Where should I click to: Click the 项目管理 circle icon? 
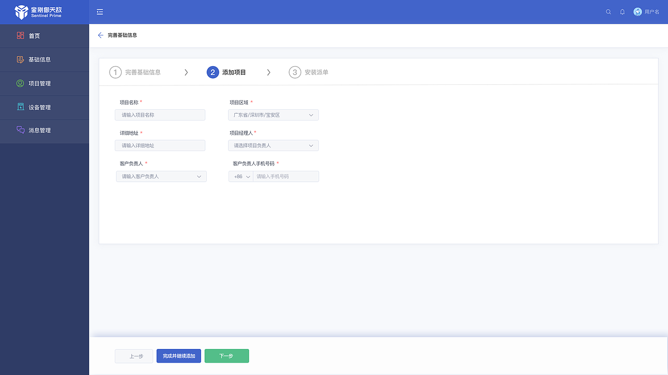[x=20, y=83]
